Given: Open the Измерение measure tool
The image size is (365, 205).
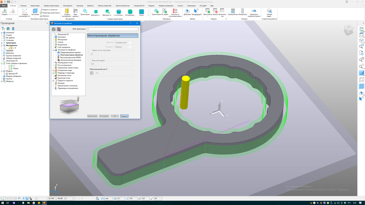Looking at the screenshot, I should pos(243,12).
